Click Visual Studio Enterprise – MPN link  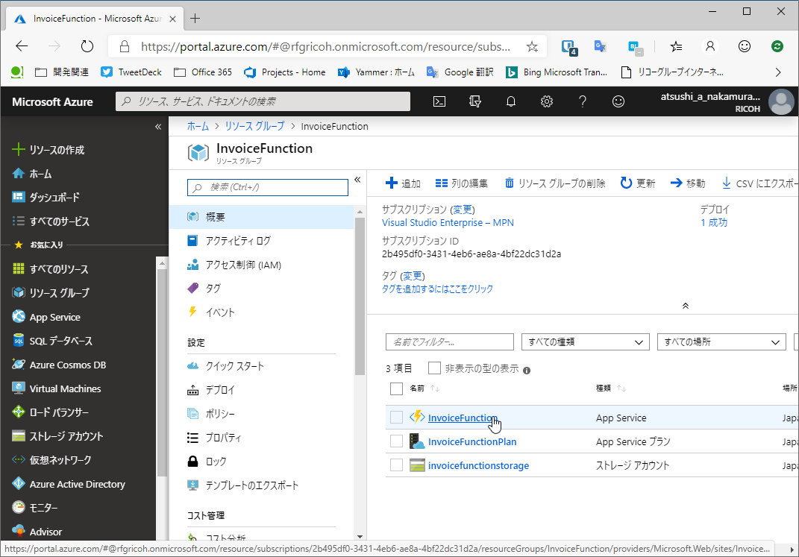click(448, 222)
